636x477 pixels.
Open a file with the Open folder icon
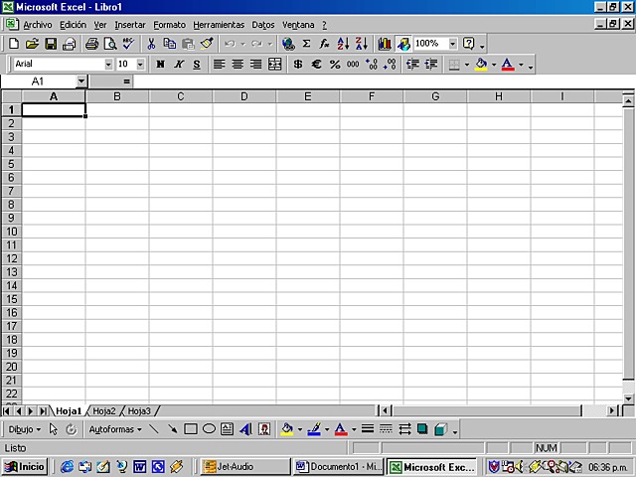tap(32, 44)
